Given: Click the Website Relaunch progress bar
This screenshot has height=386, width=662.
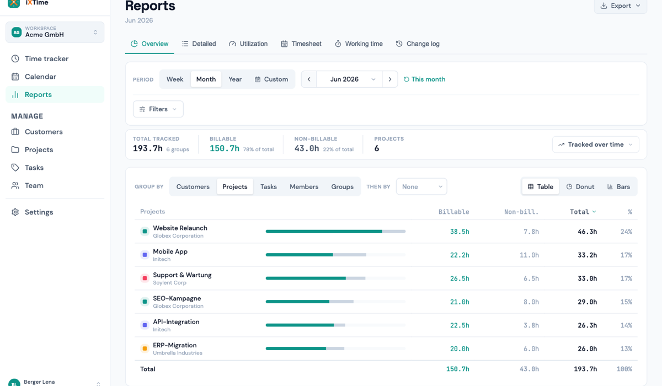Looking at the screenshot, I should (x=335, y=232).
